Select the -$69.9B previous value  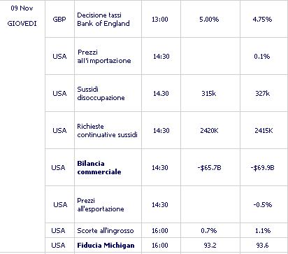pyautogui.click(x=262, y=167)
